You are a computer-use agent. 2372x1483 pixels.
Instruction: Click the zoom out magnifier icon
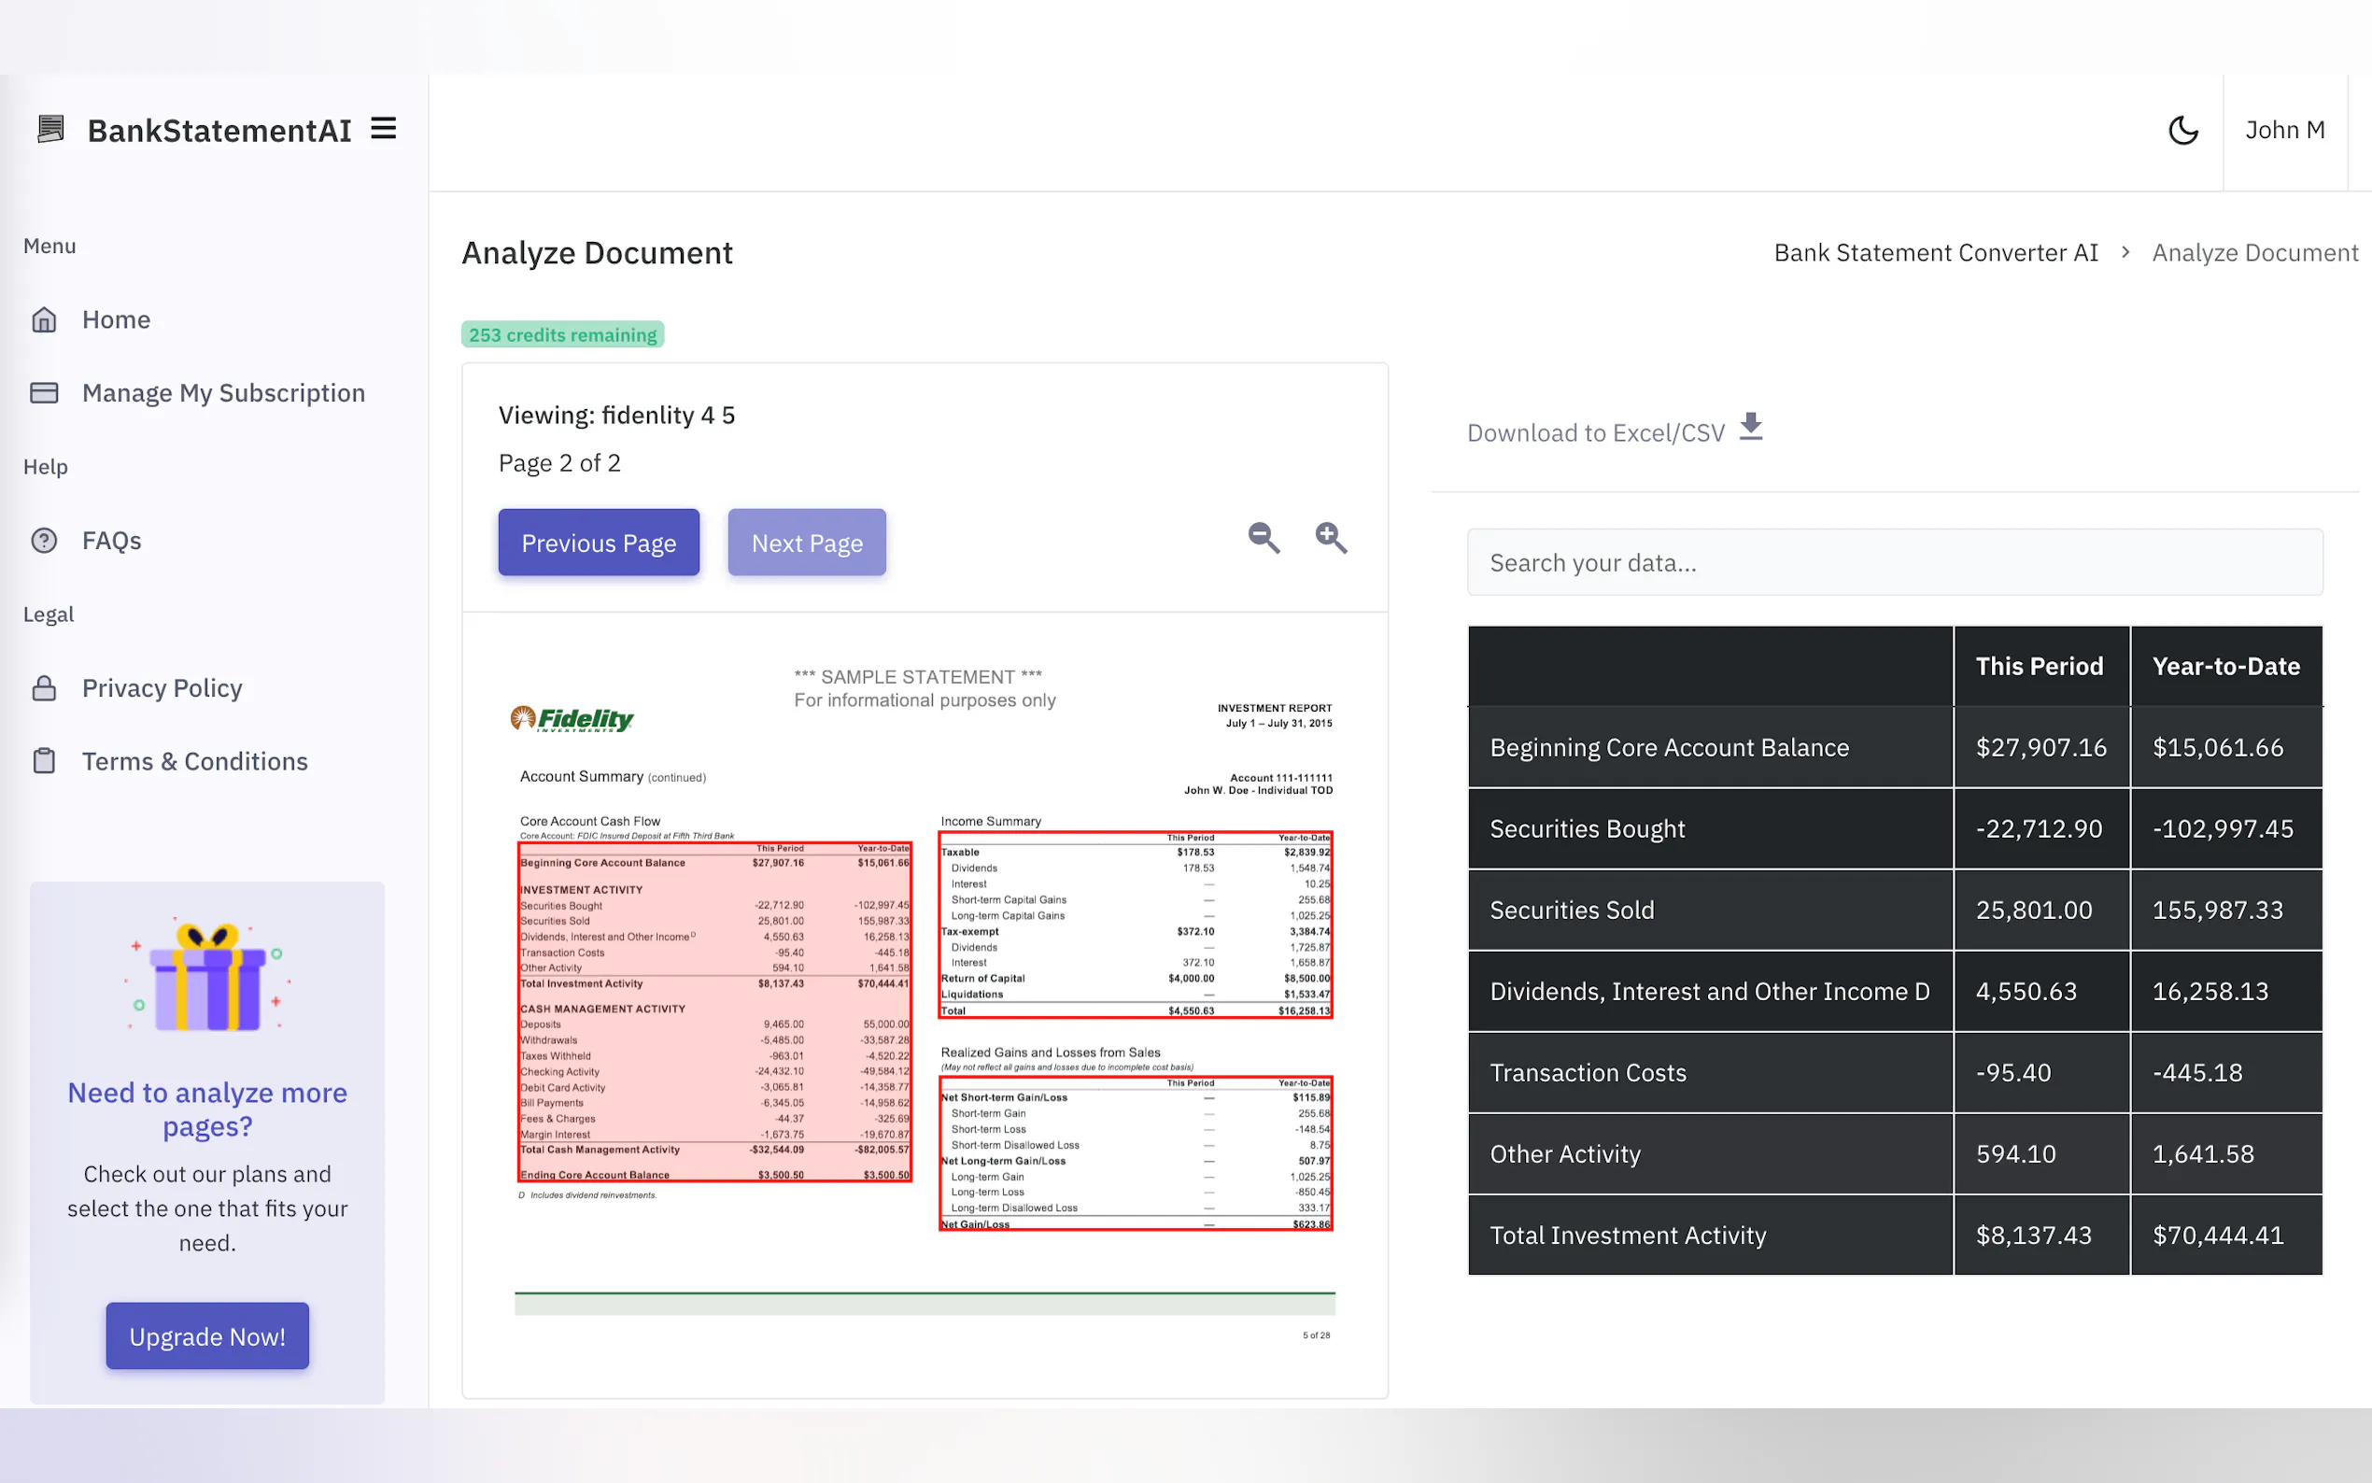click(1263, 538)
